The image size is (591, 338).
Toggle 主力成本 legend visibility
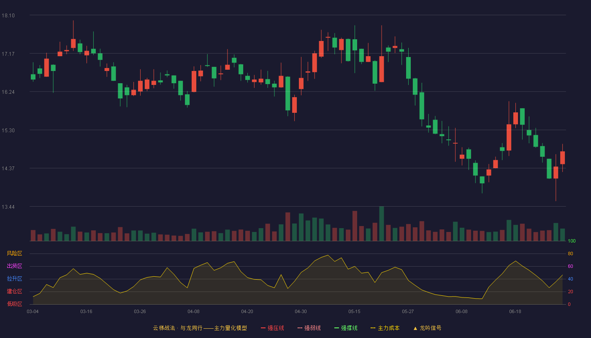tap(385, 328)
